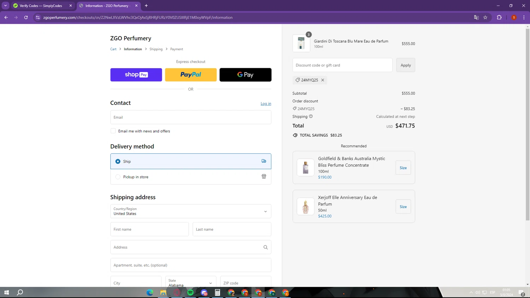530x298 pixels.
Task: Focus the Discount code or gift card field
Action: (342, 65)
